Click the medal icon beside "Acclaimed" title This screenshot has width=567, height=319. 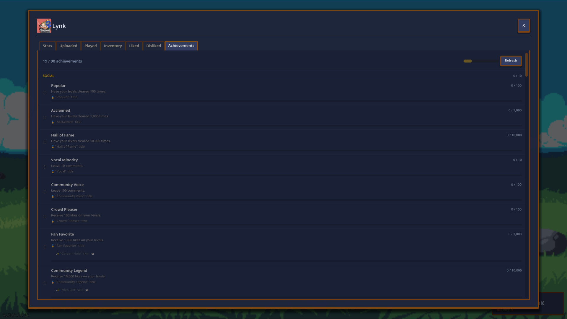click(53, 122)
